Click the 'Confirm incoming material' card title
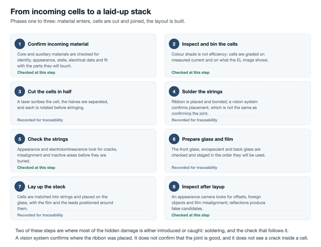 (58, 44)
